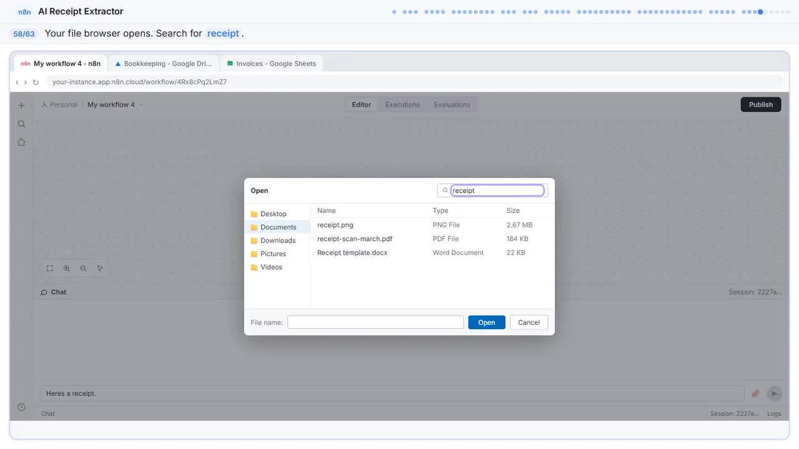Viewport: 799px width, 449px height.
Task: Click the browser address bar
Action: coord(414,82)
